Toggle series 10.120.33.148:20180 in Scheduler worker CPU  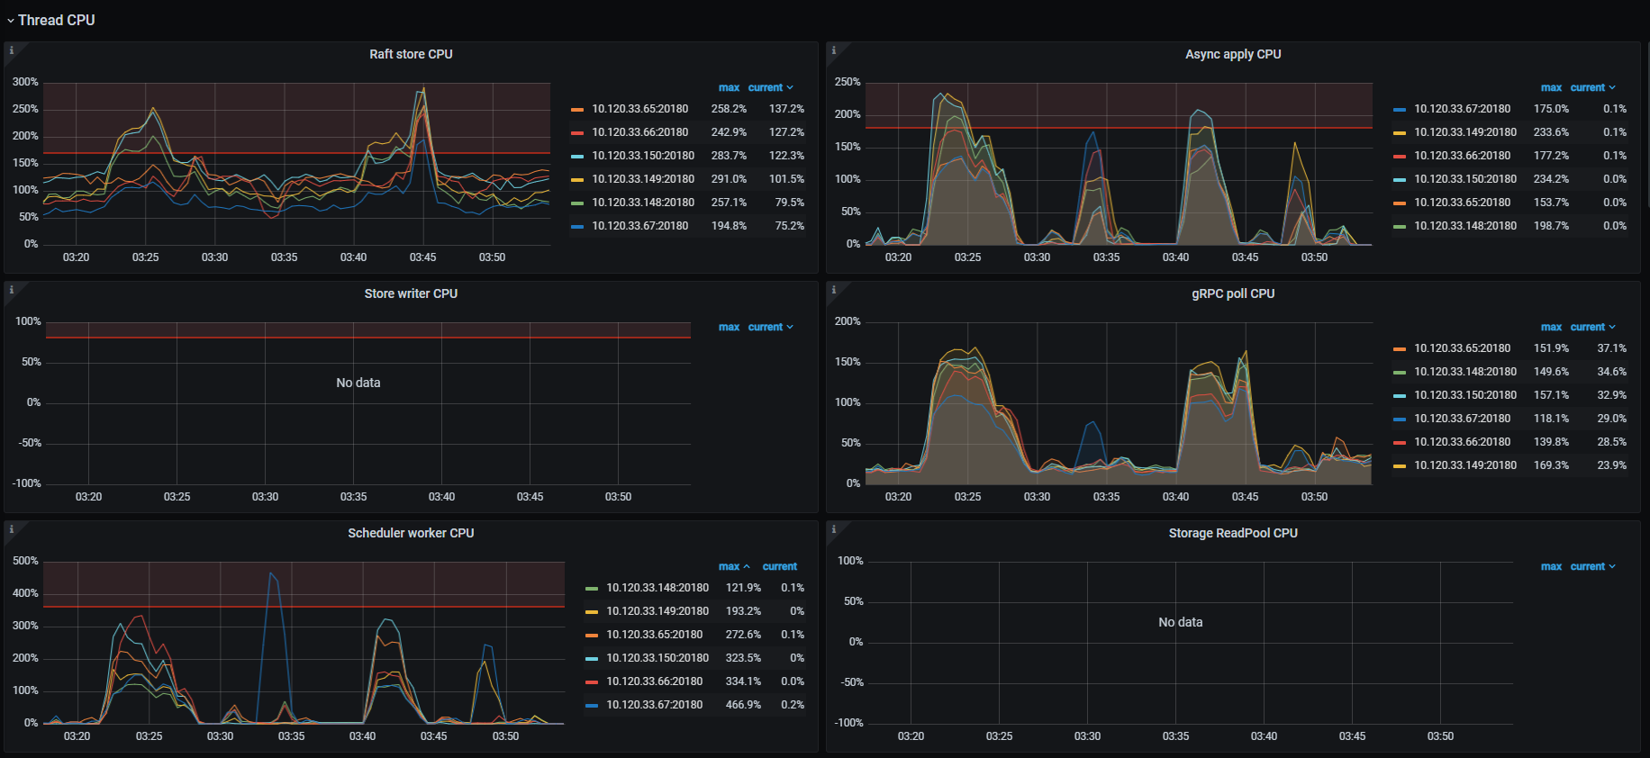click(657, 588)
